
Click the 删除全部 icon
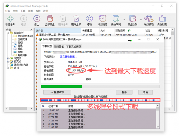point(76,18)
